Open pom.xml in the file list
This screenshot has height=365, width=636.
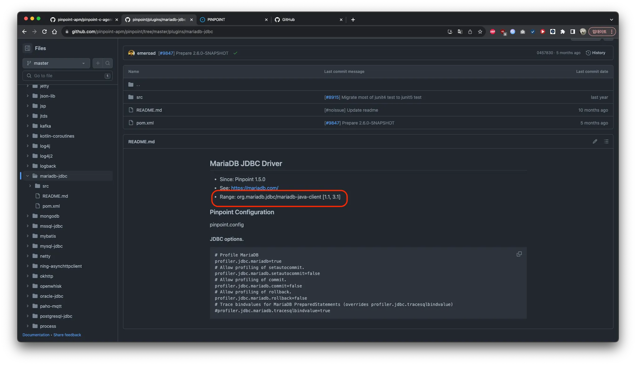tap(145, 123)
